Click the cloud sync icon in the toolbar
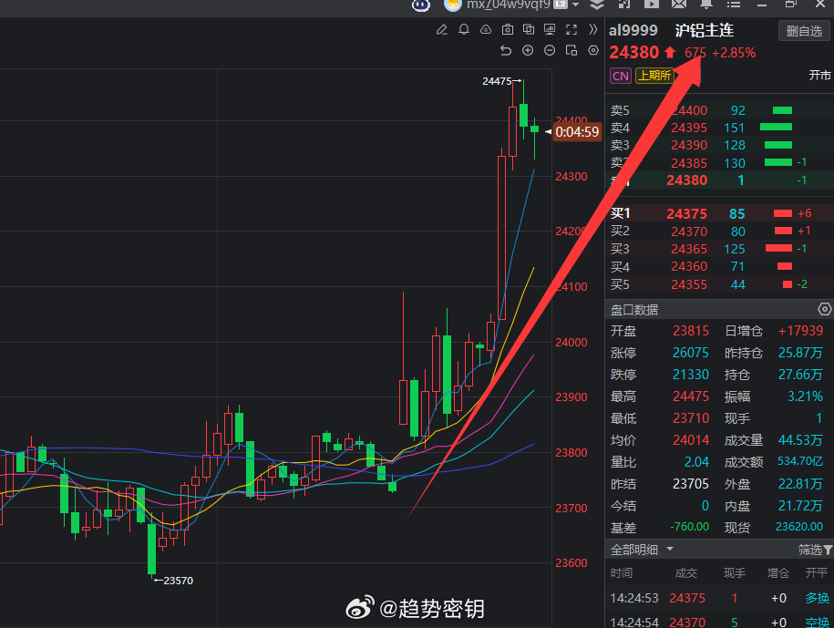The height and width of the screenshot is (628, 834). tap(485, 29)
